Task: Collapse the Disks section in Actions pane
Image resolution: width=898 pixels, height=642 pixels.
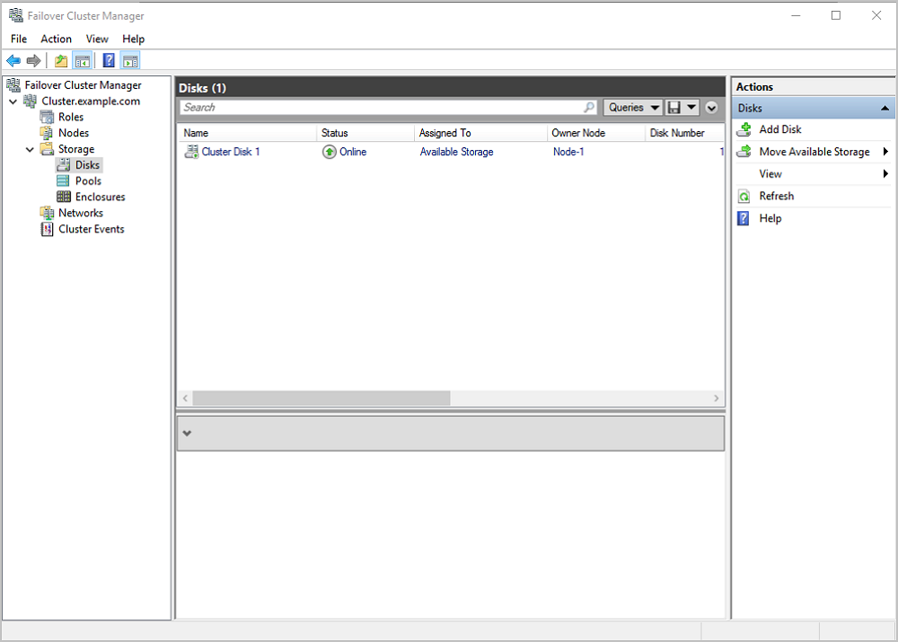Action: [x=885, y=109]
